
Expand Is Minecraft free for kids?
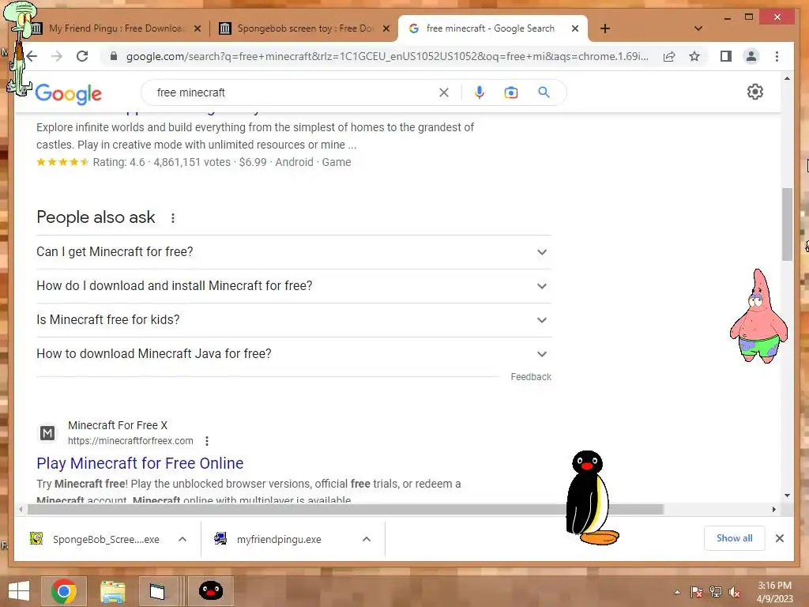pos(294,320)
